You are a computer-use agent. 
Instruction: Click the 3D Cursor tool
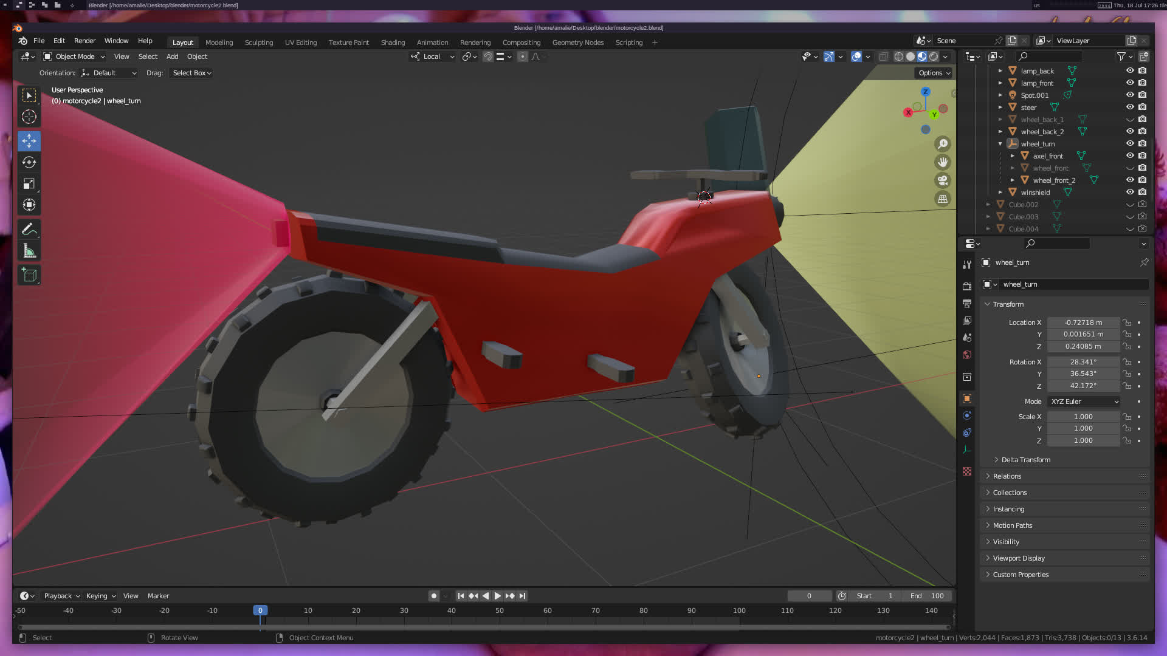click(29, 117)
